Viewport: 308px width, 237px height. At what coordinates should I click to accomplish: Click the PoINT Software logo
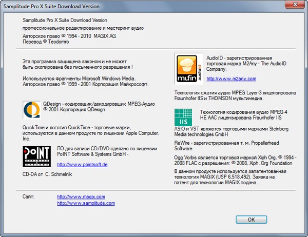click(x=37, y=156)
